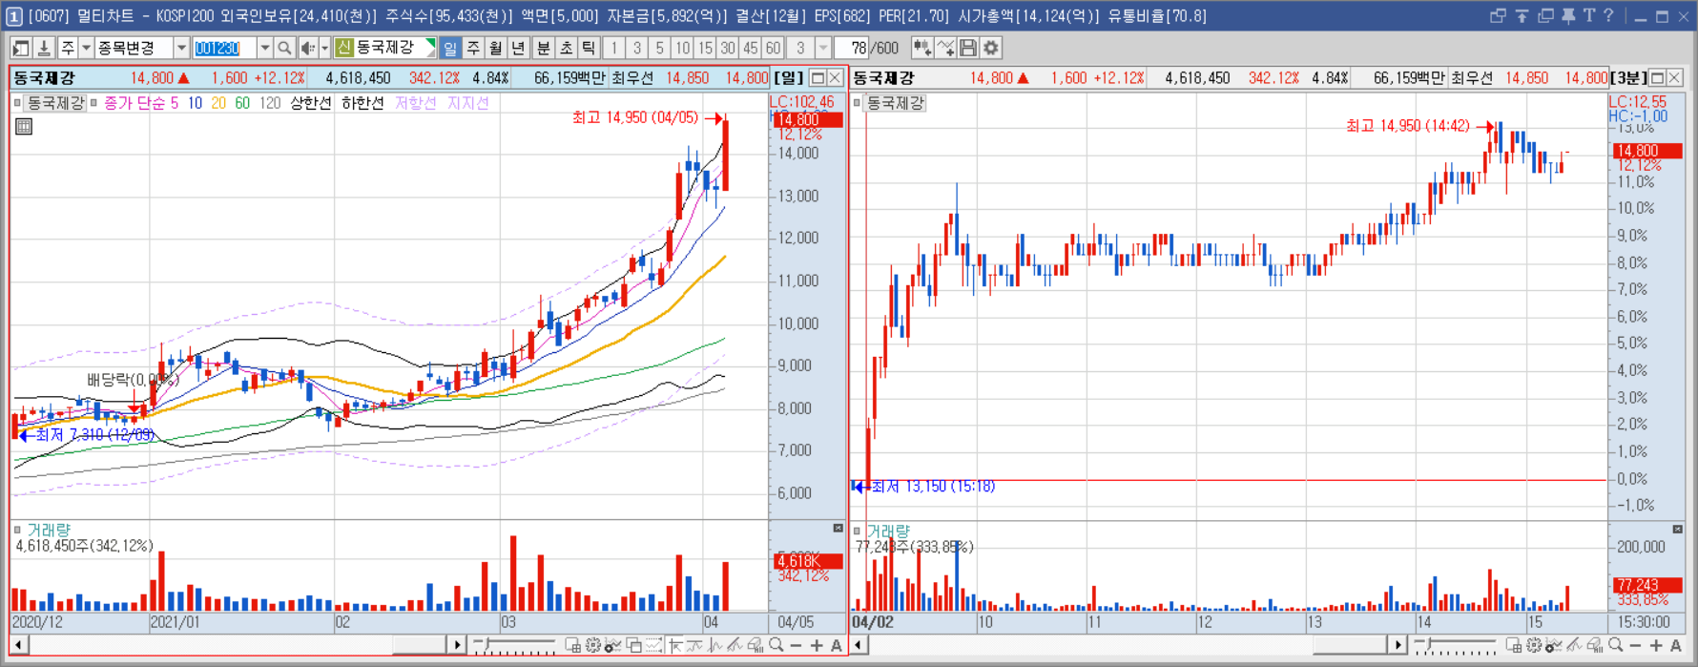Image resolution: width=1698 pixels, height=667 pixels.
Task: Toggle the 거래량 checkbox in daily volume panel
Action: (17, 530)
